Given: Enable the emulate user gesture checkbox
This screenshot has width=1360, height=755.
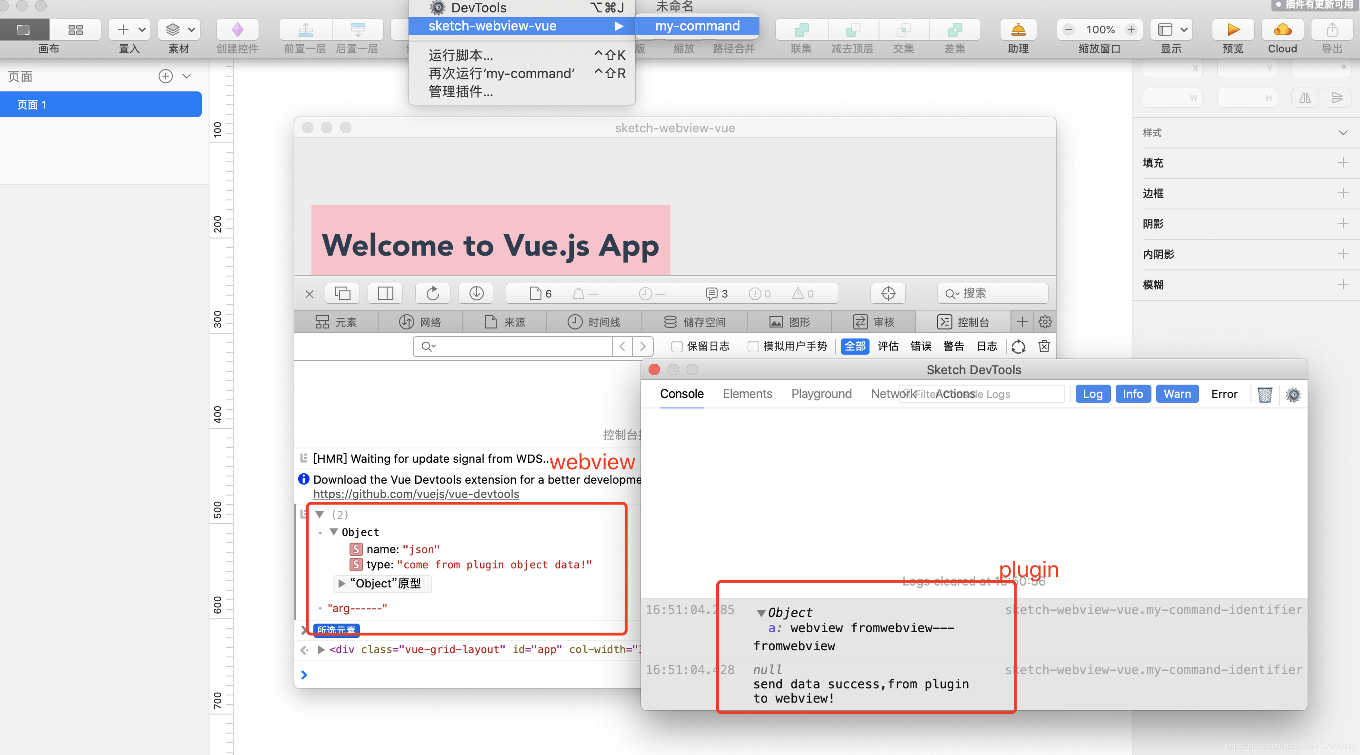Looking at the screenshot, I should [753, 347].
